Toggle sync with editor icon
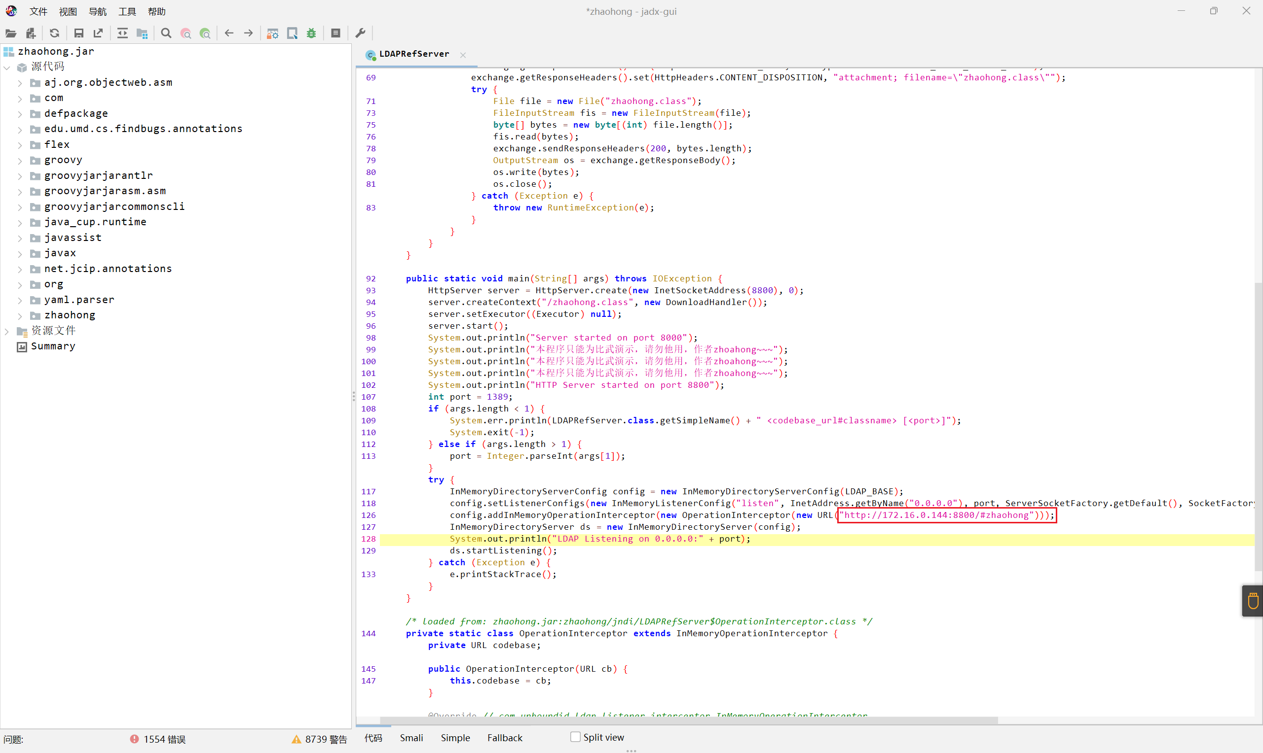Image resolution: width=1263 pixels, height=753 pixels. click(122, 34)
